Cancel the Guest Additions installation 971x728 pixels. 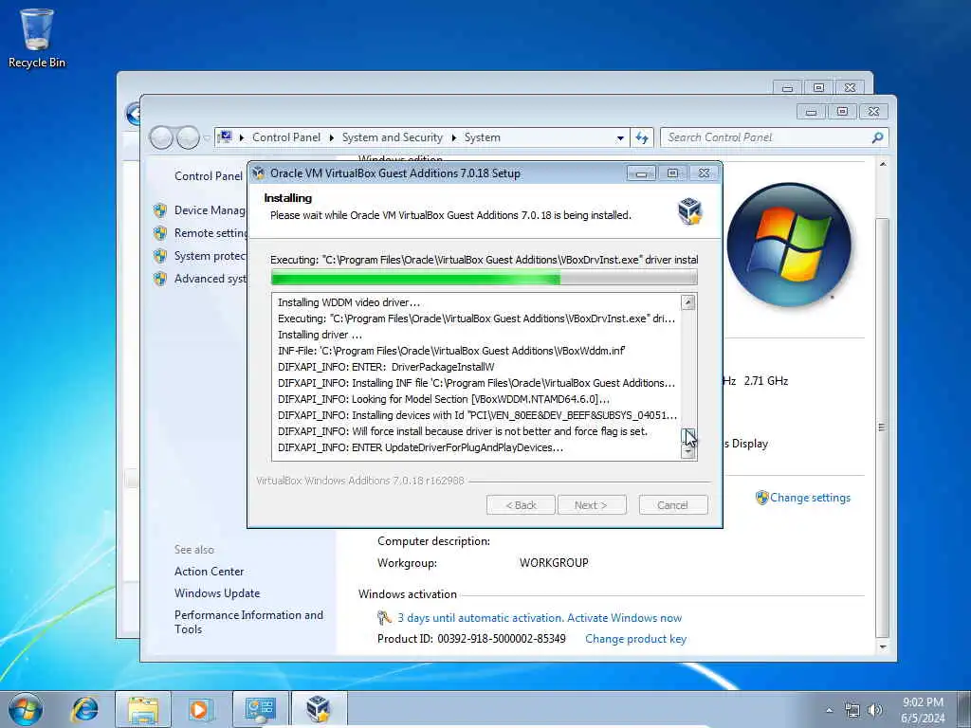click(672, 505)
